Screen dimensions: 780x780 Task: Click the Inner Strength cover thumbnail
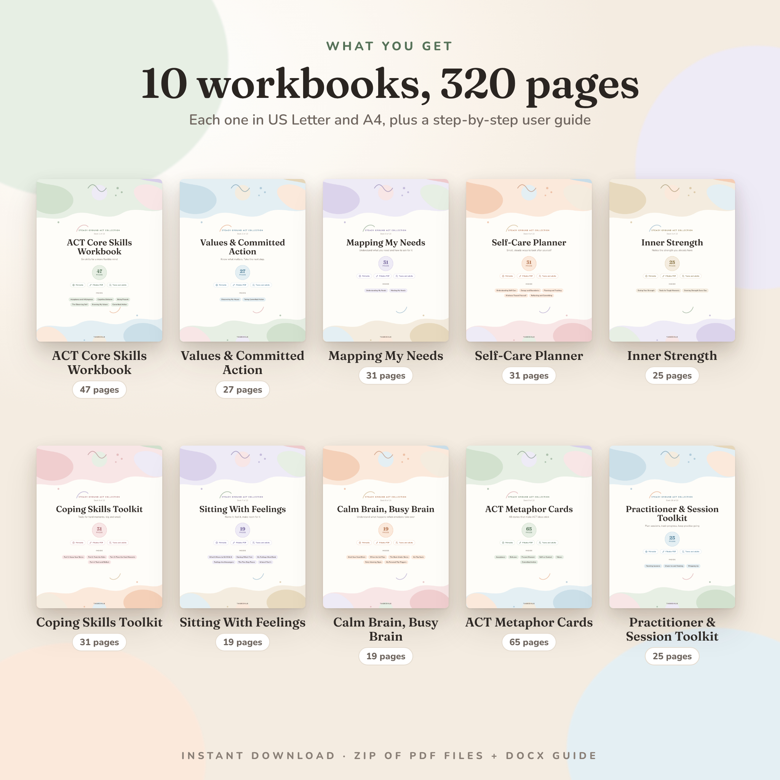(672, 261)
